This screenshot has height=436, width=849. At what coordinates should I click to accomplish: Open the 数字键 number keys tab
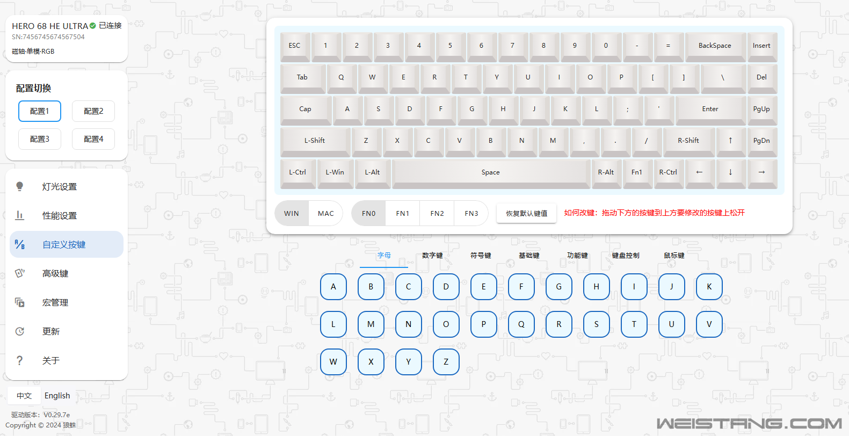(432, 256)
